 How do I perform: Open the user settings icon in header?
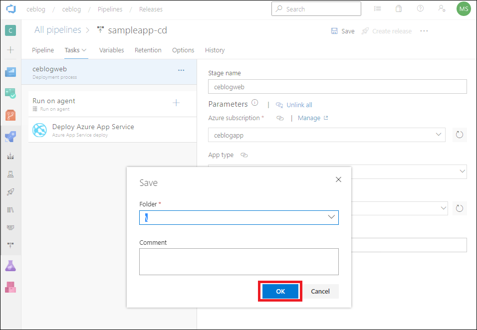point(442,9)
